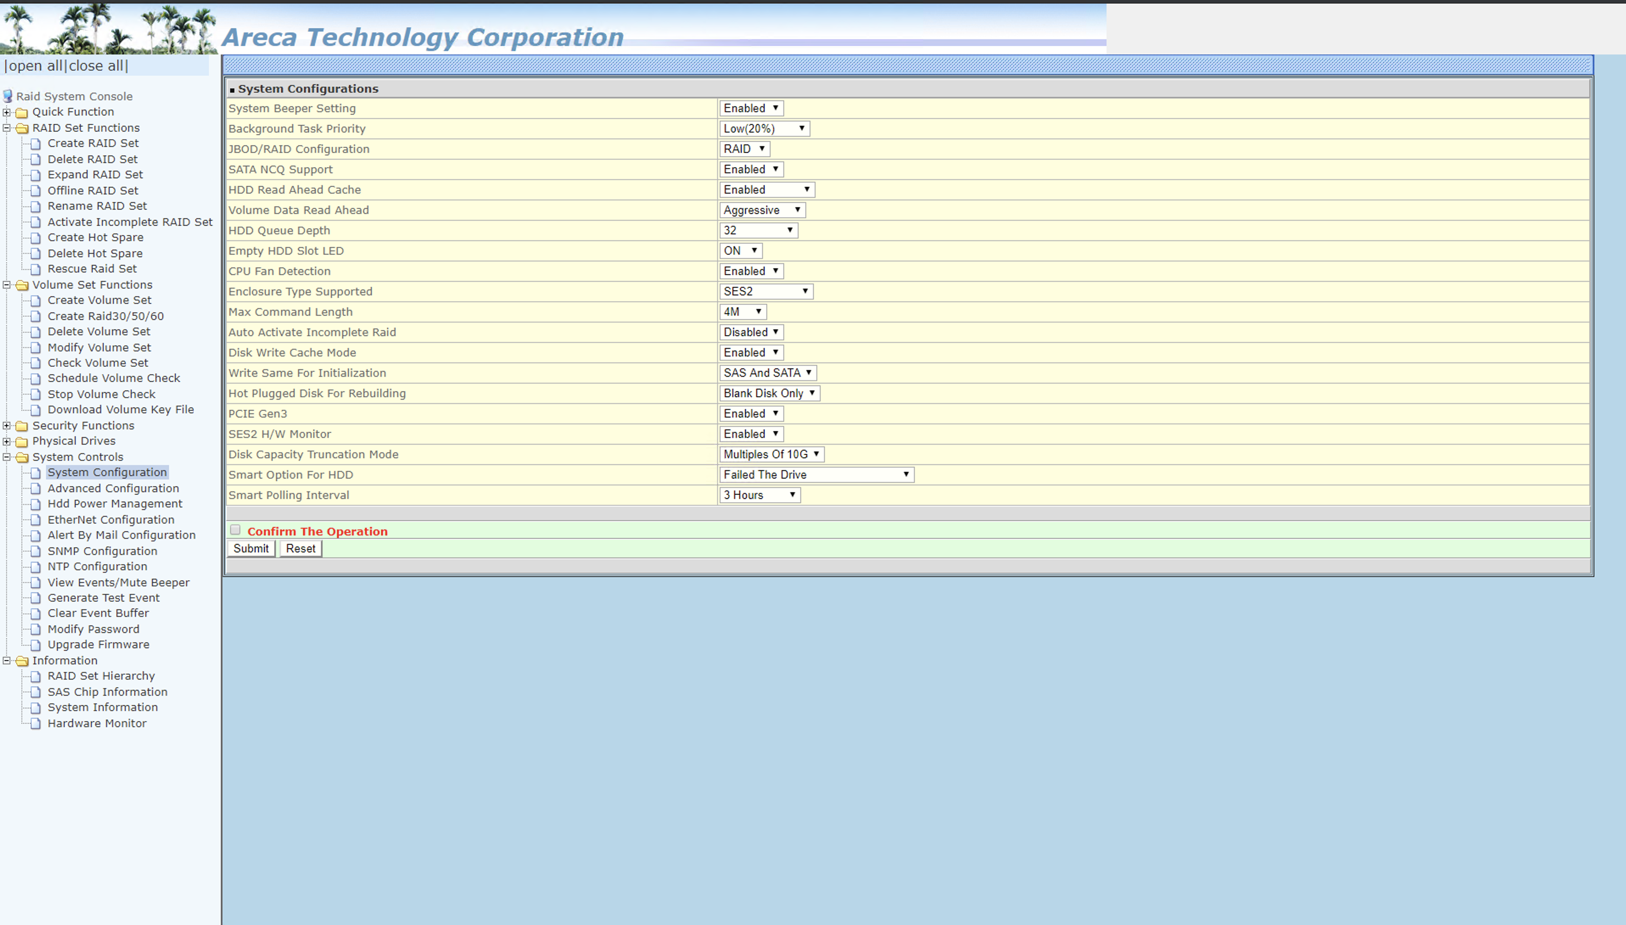Click the close all link
1626x925 pixels.
(97, 66)
